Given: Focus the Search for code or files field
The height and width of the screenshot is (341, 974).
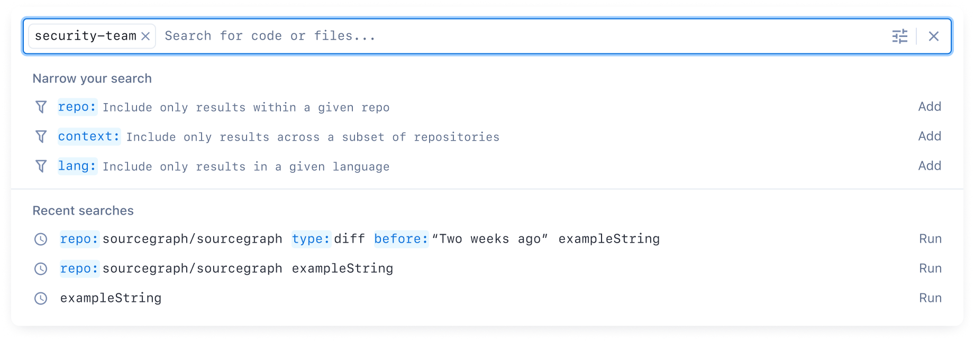Looking at the screenshot, I should click(524, 36).
